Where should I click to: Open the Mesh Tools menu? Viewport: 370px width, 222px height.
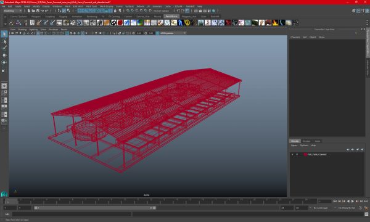pyautogui.click(x=91, y=6)
